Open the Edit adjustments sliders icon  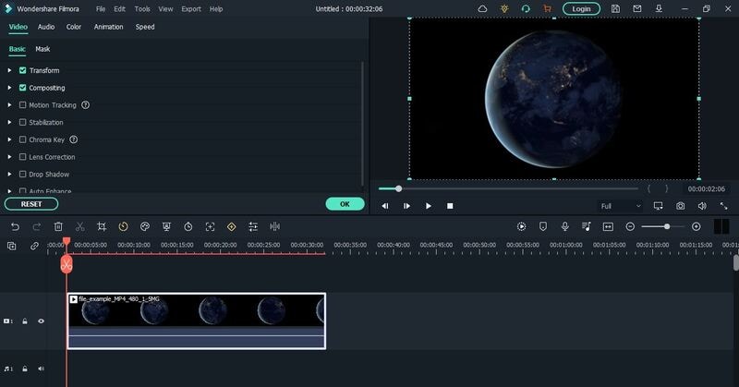coord(253,226)
